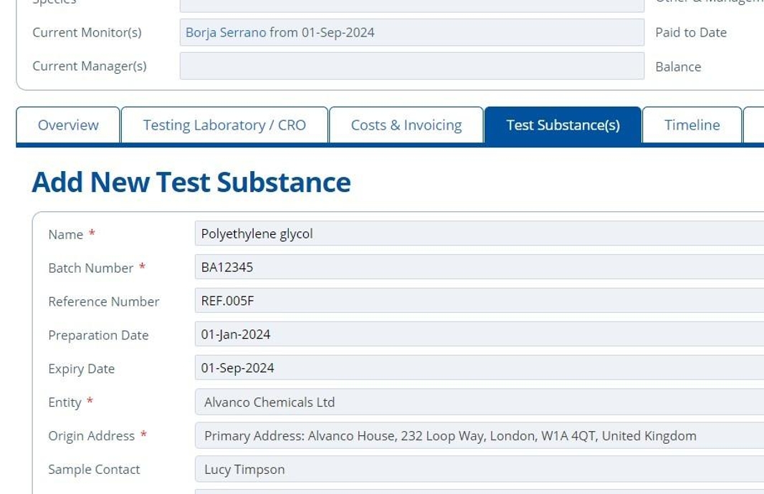This screenshot has height=494, width=764.
Task: Open the Entity dropdown showing Alvanco Chemicals Ltd
Action: [478, 402]
